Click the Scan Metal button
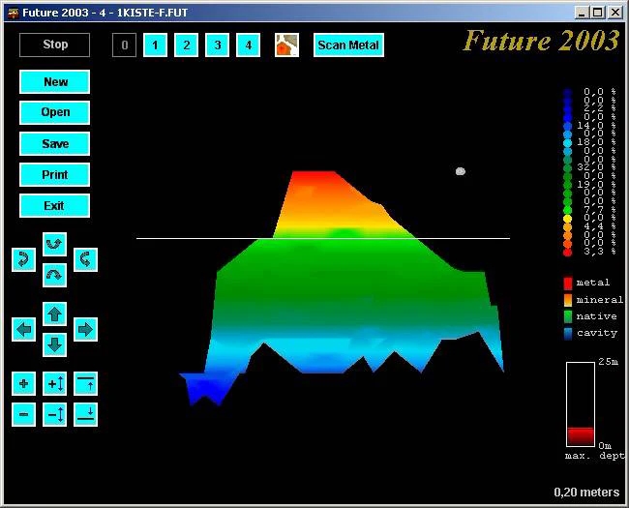 coord(348,45)
